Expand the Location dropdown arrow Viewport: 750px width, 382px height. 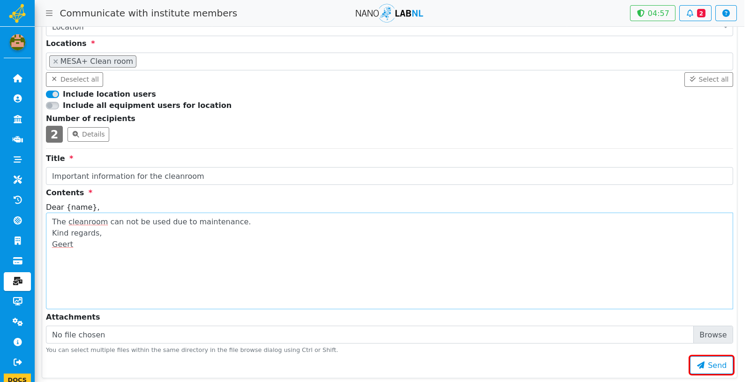point(725,28)
